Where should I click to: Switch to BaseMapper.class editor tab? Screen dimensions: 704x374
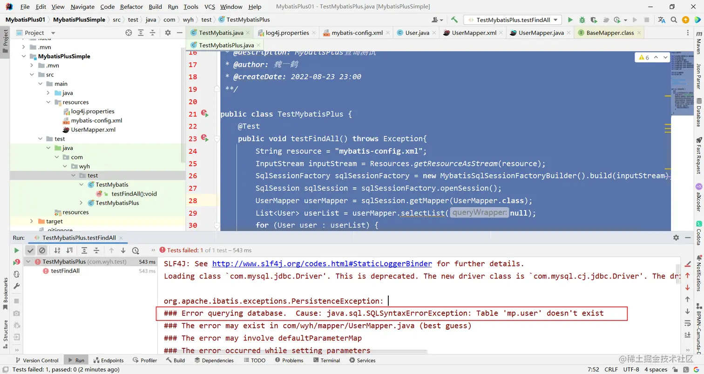(610, 33)
